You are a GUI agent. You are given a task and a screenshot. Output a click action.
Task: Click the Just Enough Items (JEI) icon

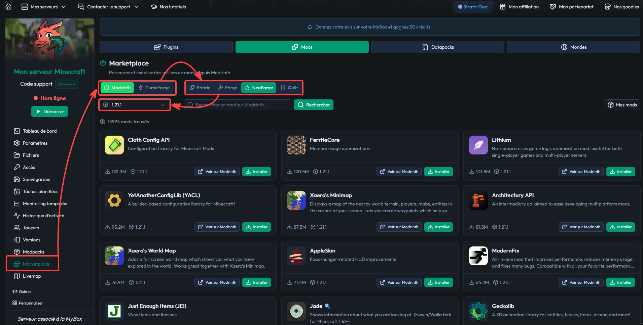pyautogui.click(x=114, y=311)
